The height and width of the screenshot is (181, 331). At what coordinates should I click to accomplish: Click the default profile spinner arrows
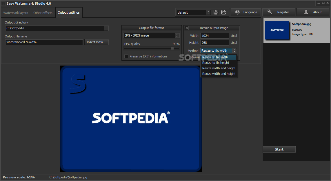coord(208,12)
